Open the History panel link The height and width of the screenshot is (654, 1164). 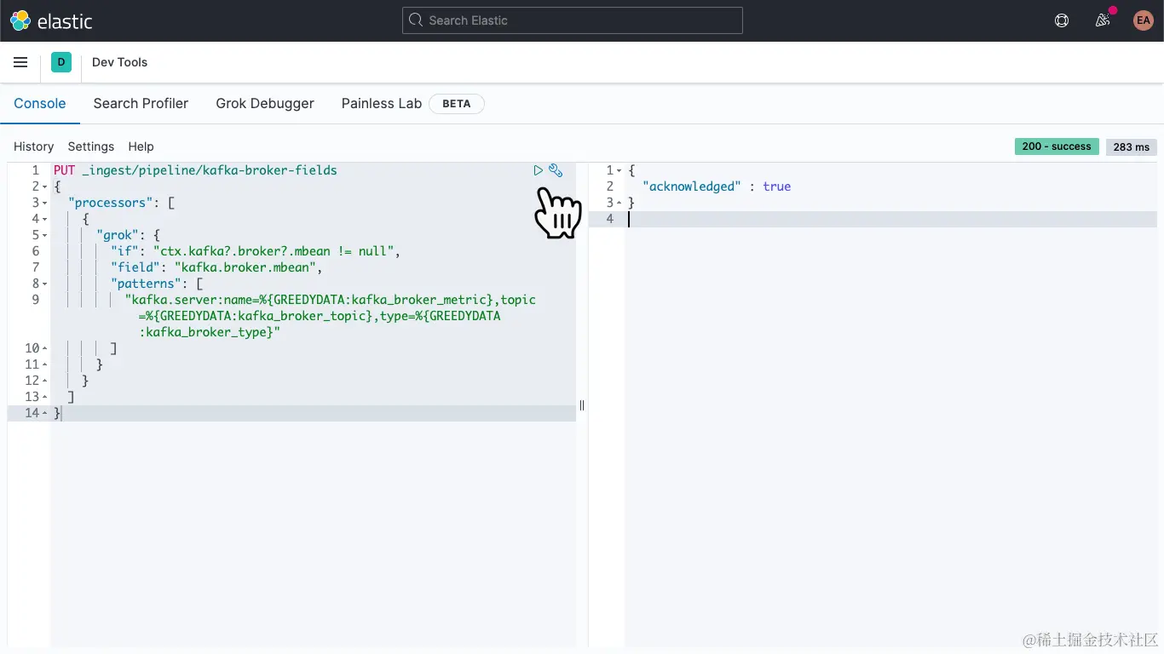pos(33,146)
